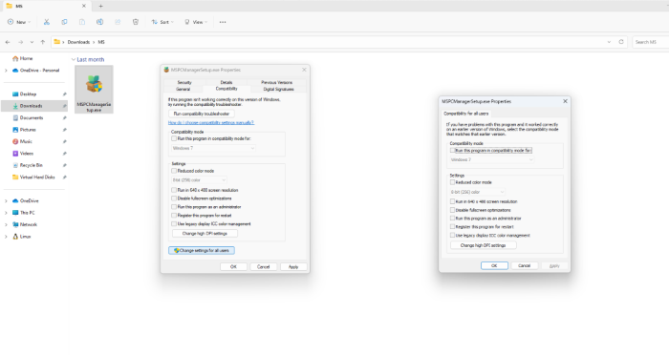Check Run in 640 x 480 in left dialog

pyautogui.click(x=174, y=190)
